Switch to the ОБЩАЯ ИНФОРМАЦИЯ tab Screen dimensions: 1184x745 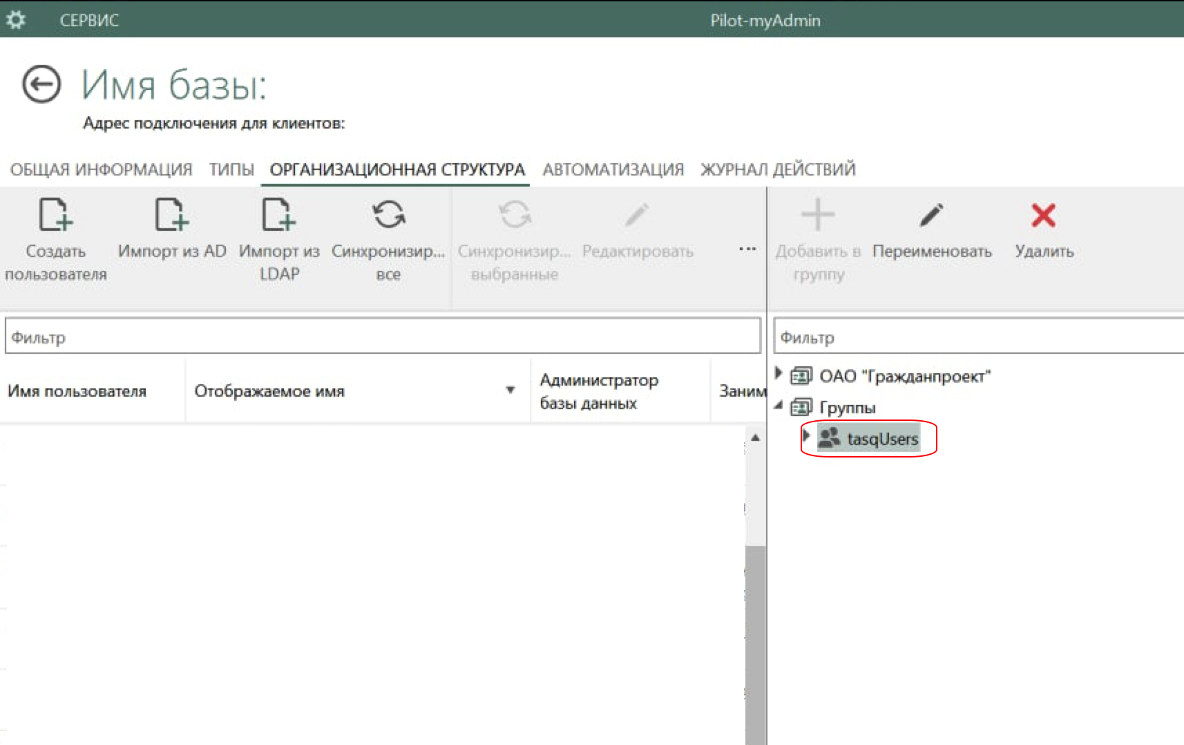[x=101, y=169]
